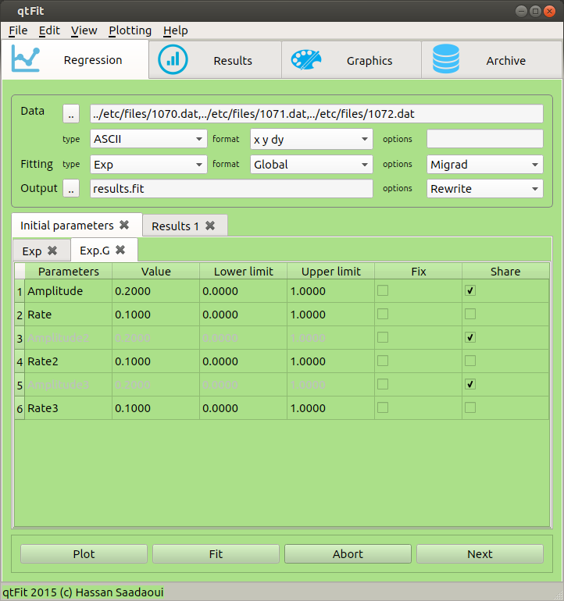564x601 pixels.
Task: Click the Graphics palette icon
Action: coord(305,60)
